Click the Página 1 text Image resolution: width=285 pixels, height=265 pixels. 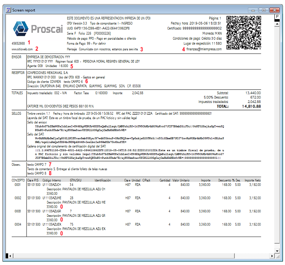pyautogui.click(x=215, y=18)
